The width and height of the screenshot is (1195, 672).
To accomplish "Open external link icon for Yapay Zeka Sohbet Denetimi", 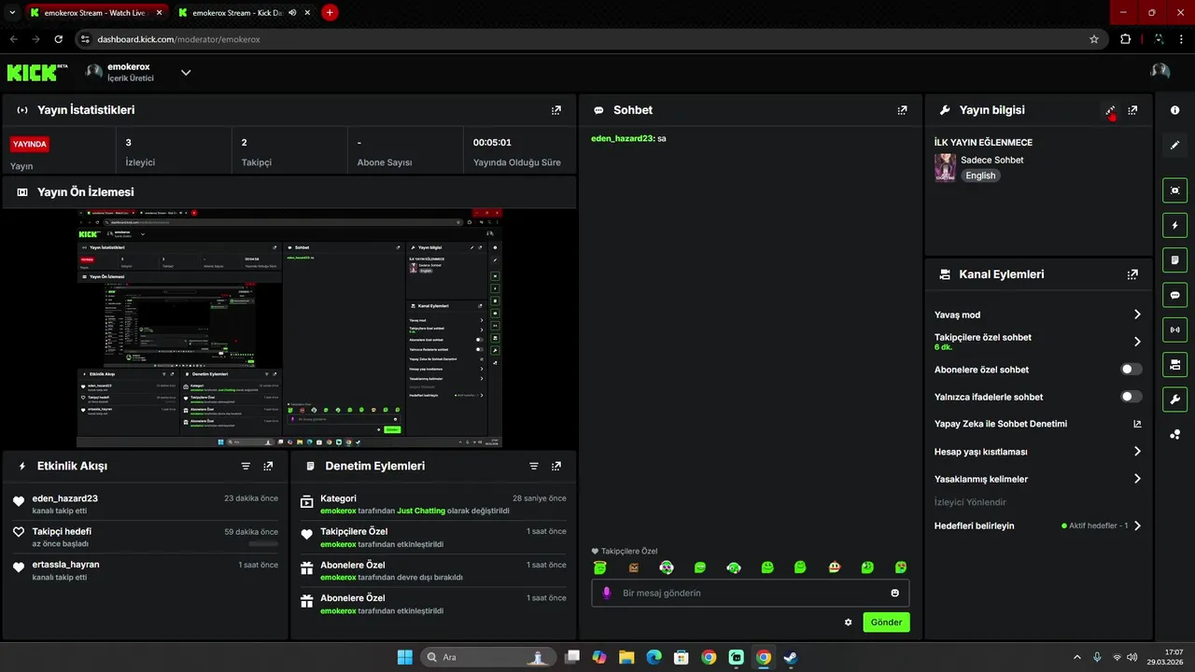I will coord(1137,424).
